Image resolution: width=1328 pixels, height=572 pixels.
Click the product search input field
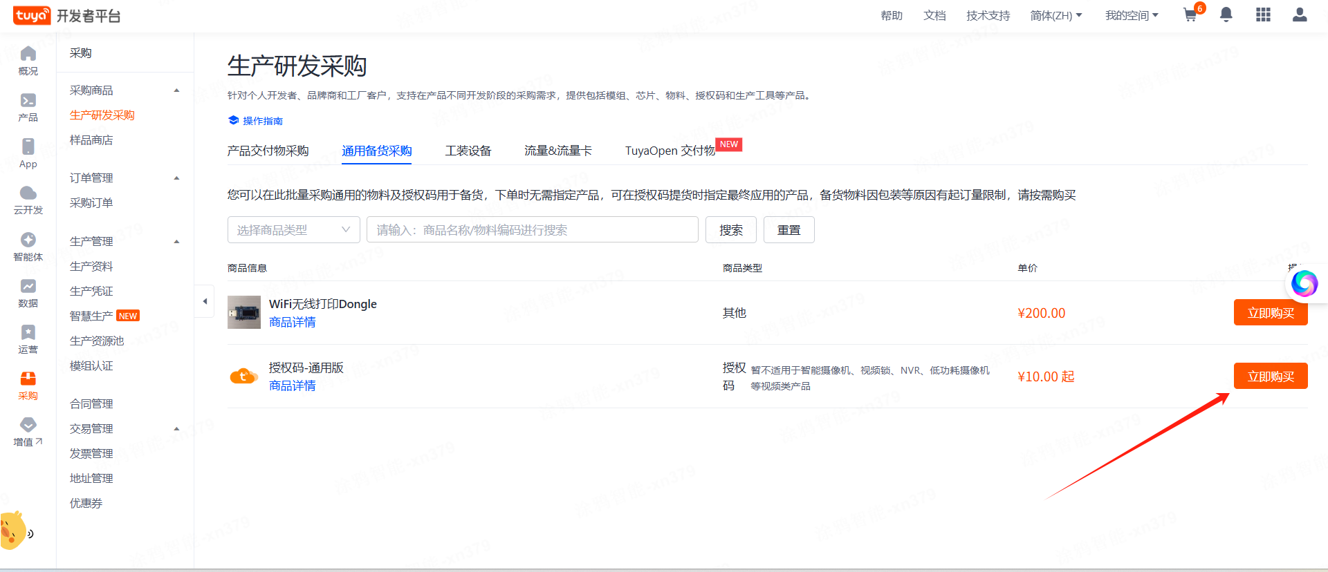[532, 230]
